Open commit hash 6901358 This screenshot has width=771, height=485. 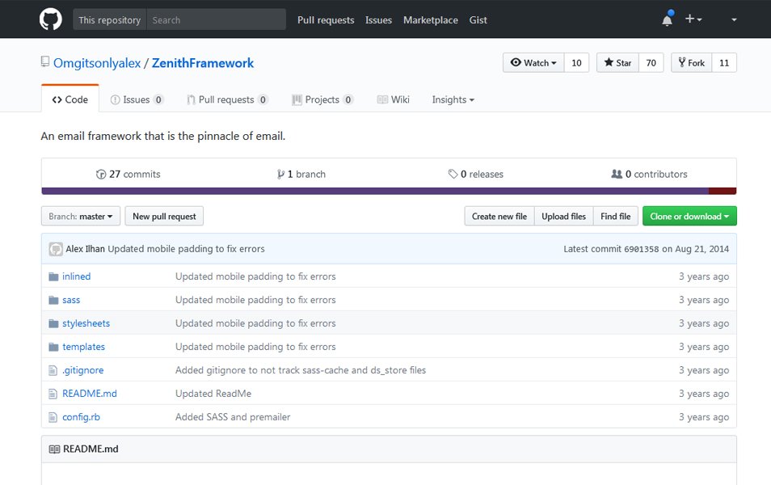click(x=641, y=249)
